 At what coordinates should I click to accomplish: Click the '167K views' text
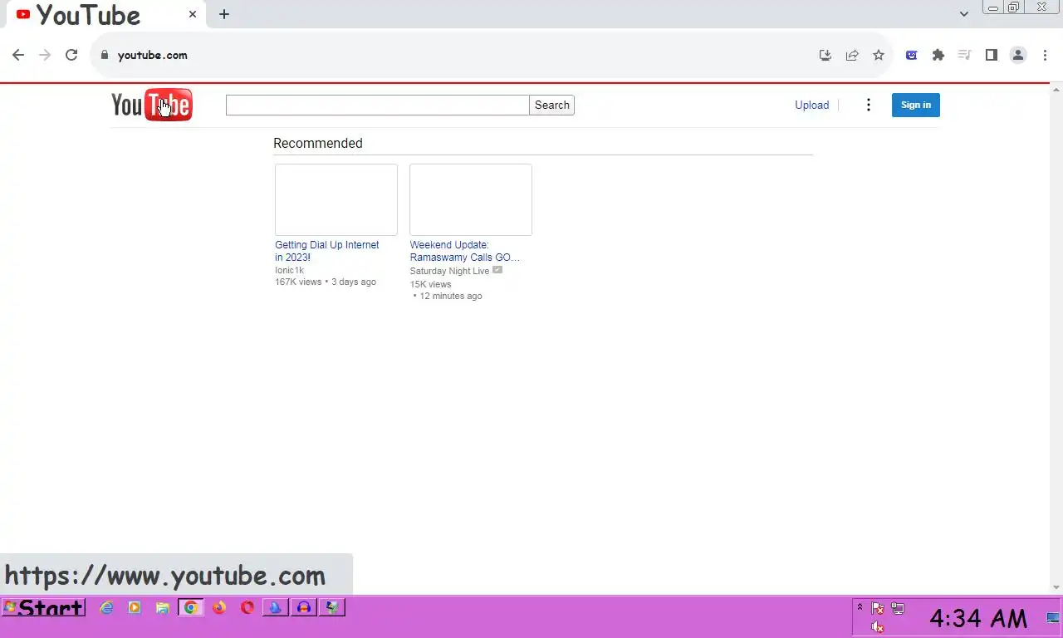click(298, 282)
